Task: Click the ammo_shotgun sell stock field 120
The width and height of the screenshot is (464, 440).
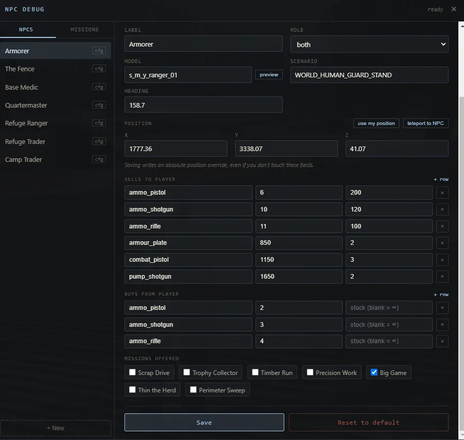Action: coord(389,209)
